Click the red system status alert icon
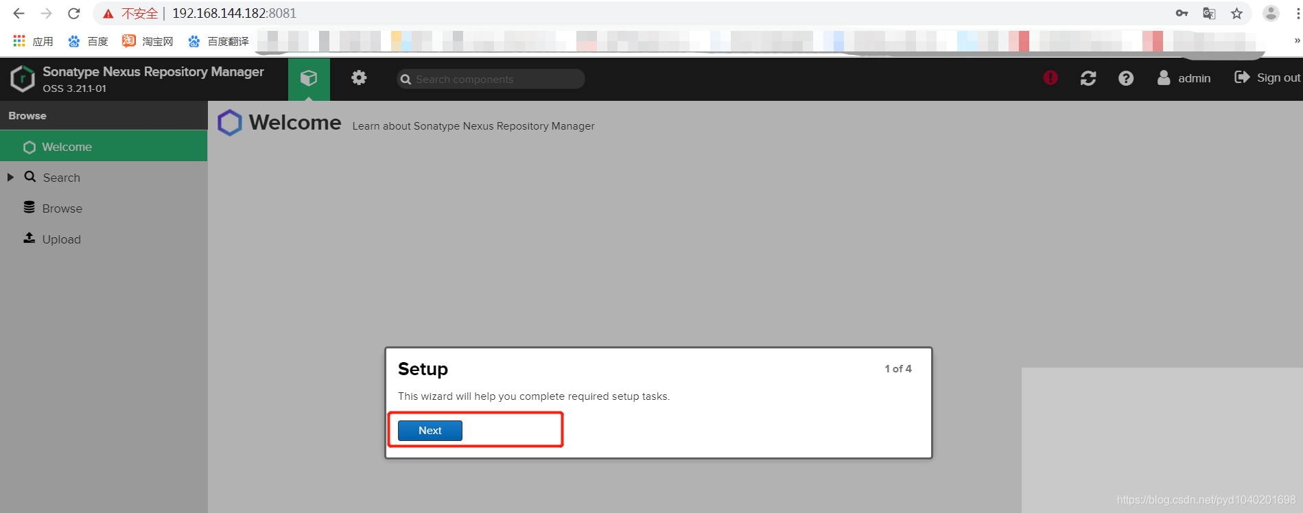The width and height of the screenshot is (1303, 513). click(x=1050, y=77)
